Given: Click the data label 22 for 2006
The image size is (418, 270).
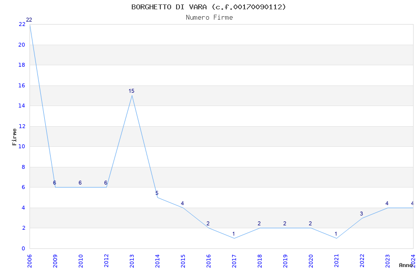Looking at the screenshot, I should click(x=29, y=20).
